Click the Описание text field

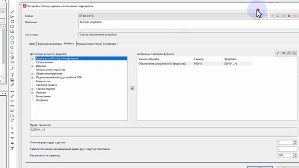coord(189,25)
